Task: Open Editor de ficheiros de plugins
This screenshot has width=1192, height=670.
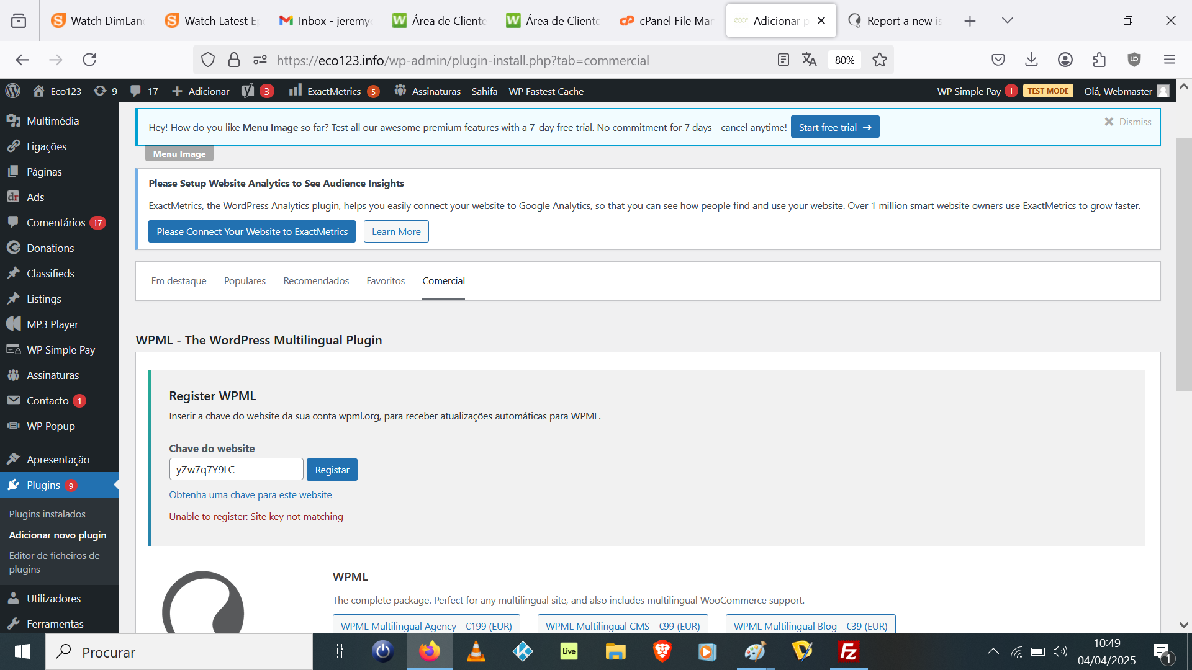Action: point(54,562)
